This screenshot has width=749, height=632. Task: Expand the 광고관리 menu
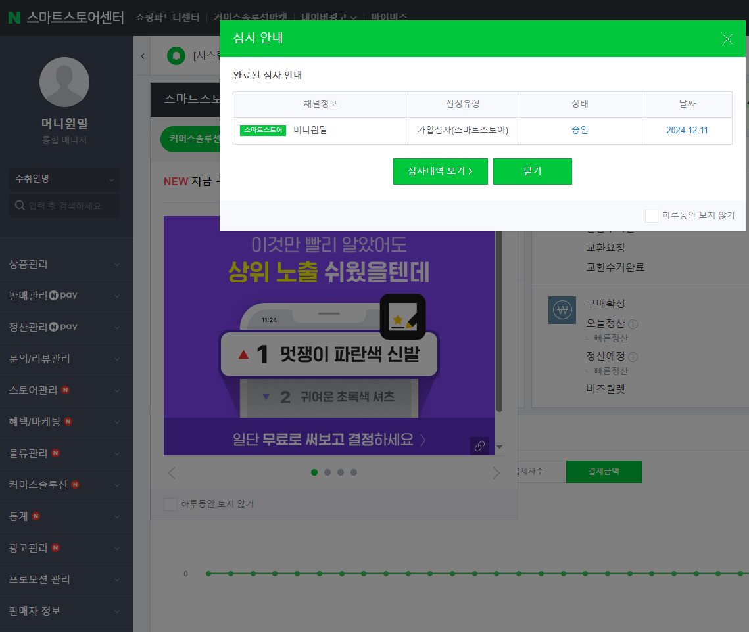pos(66,547)
